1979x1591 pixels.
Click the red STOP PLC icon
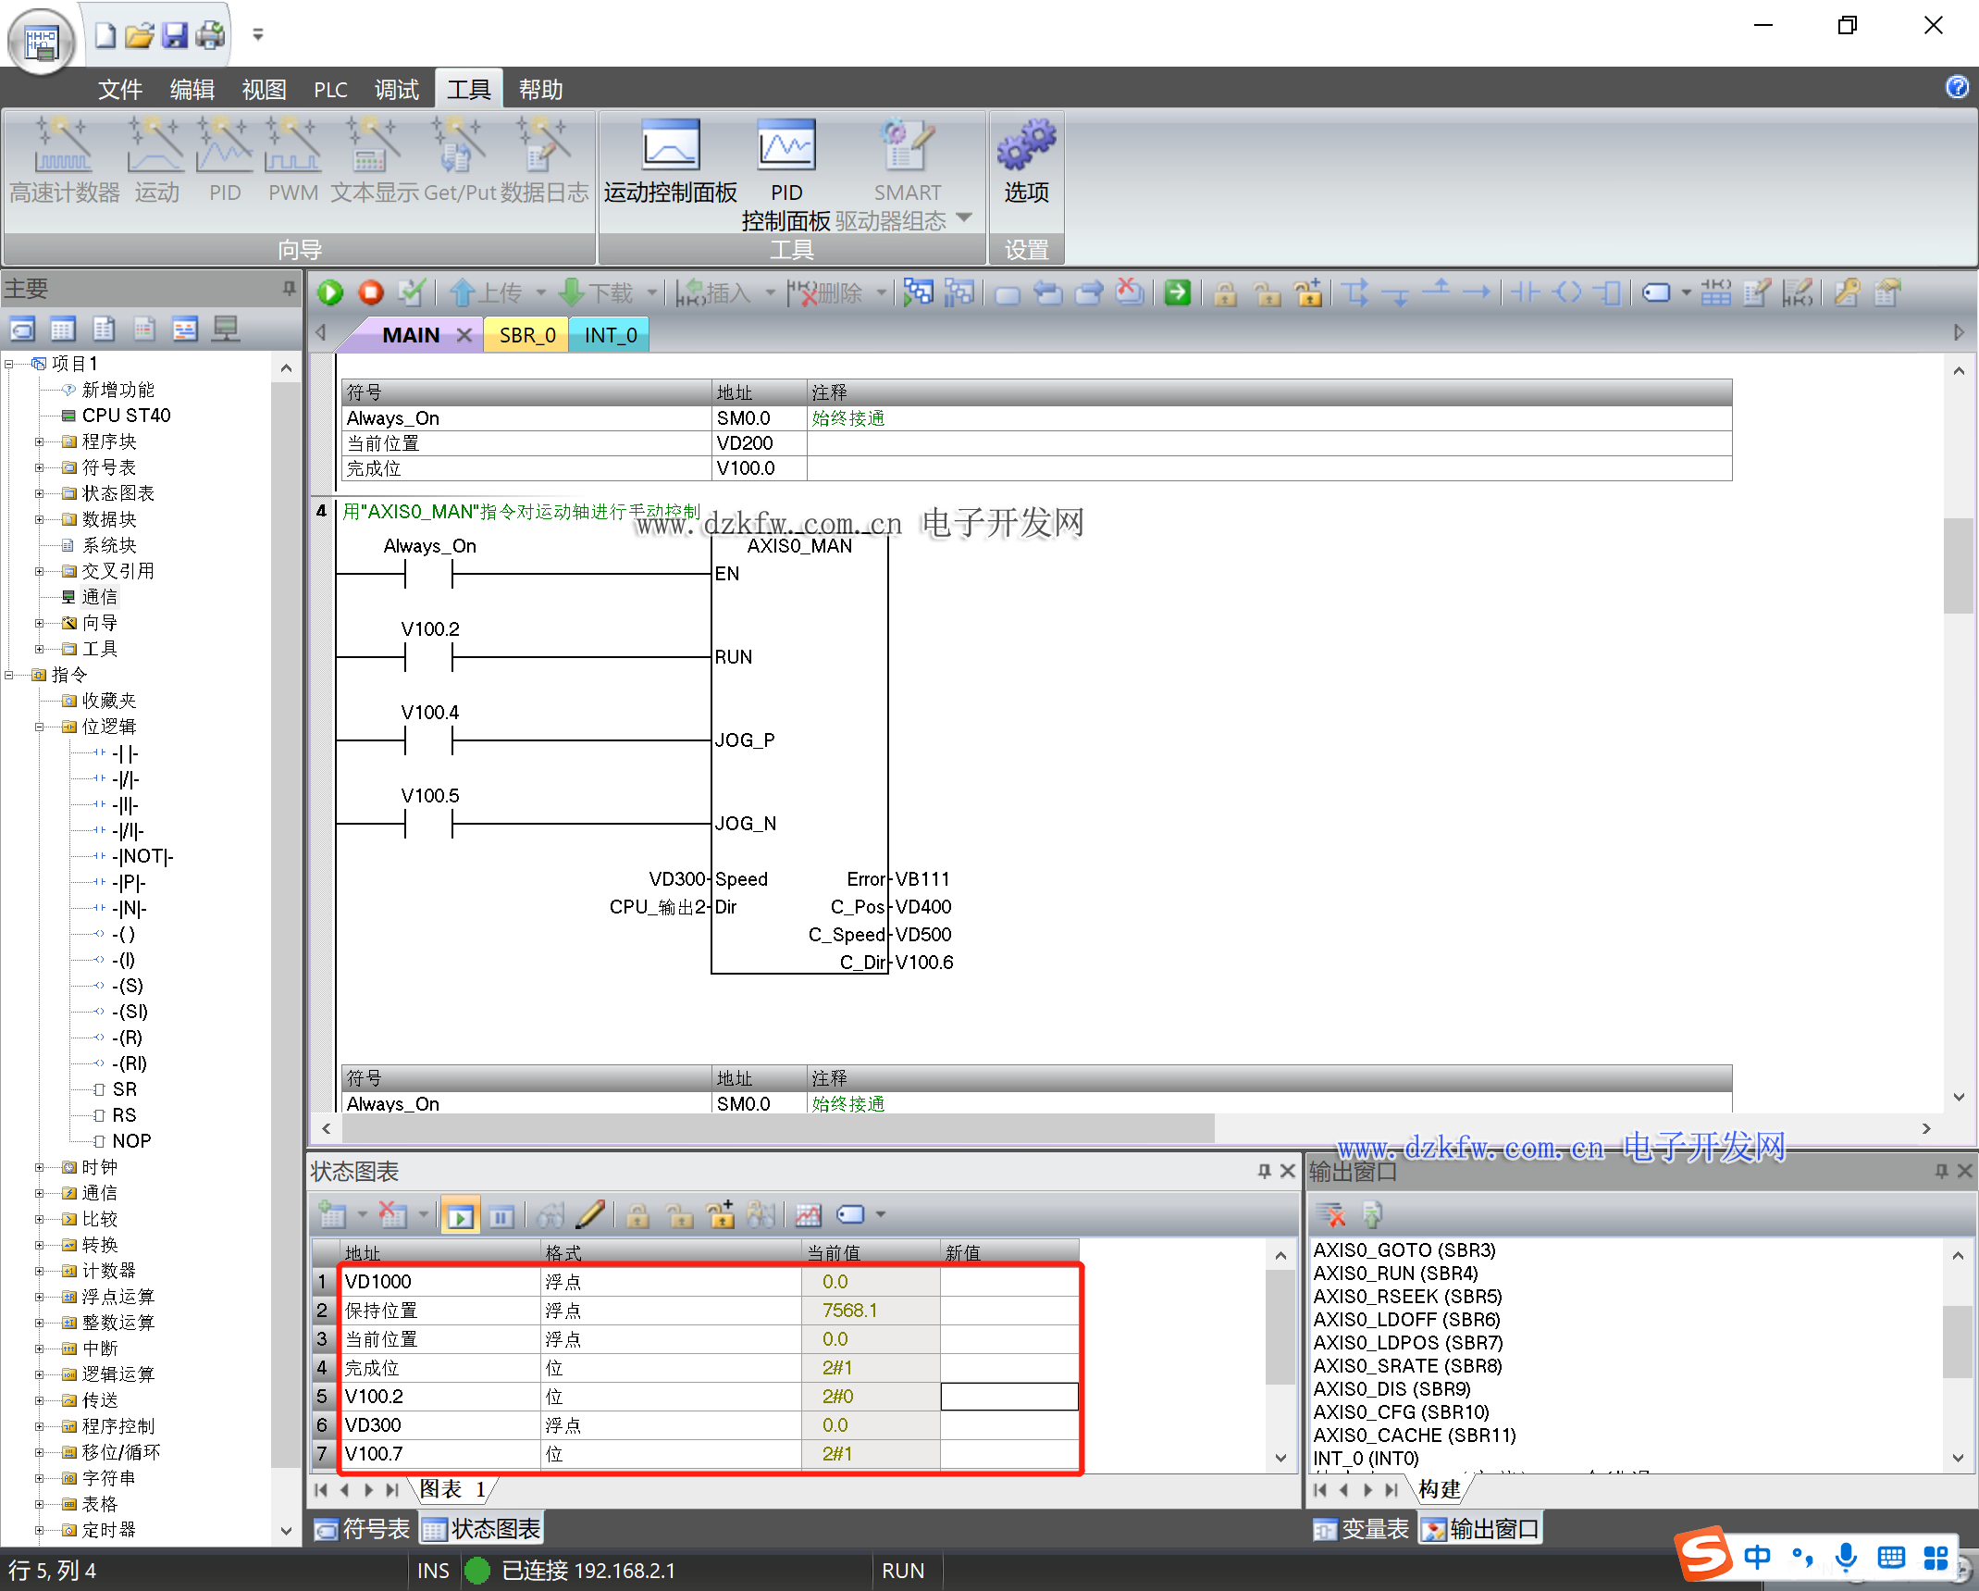point(371,293)
